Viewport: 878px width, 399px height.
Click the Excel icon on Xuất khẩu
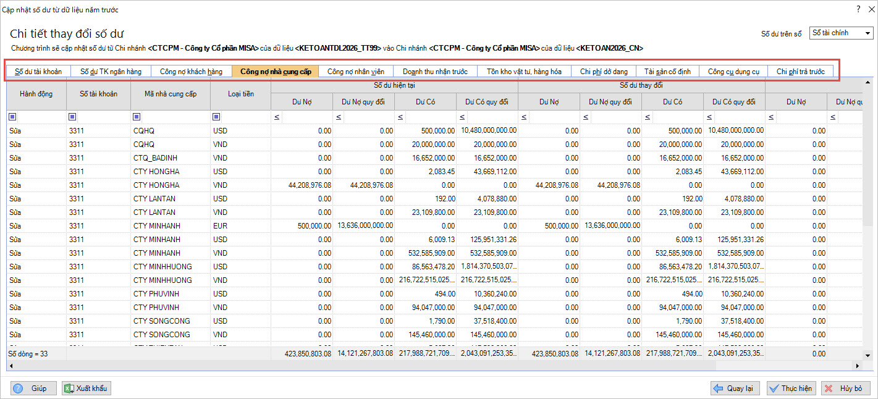(x=68, y=388)
